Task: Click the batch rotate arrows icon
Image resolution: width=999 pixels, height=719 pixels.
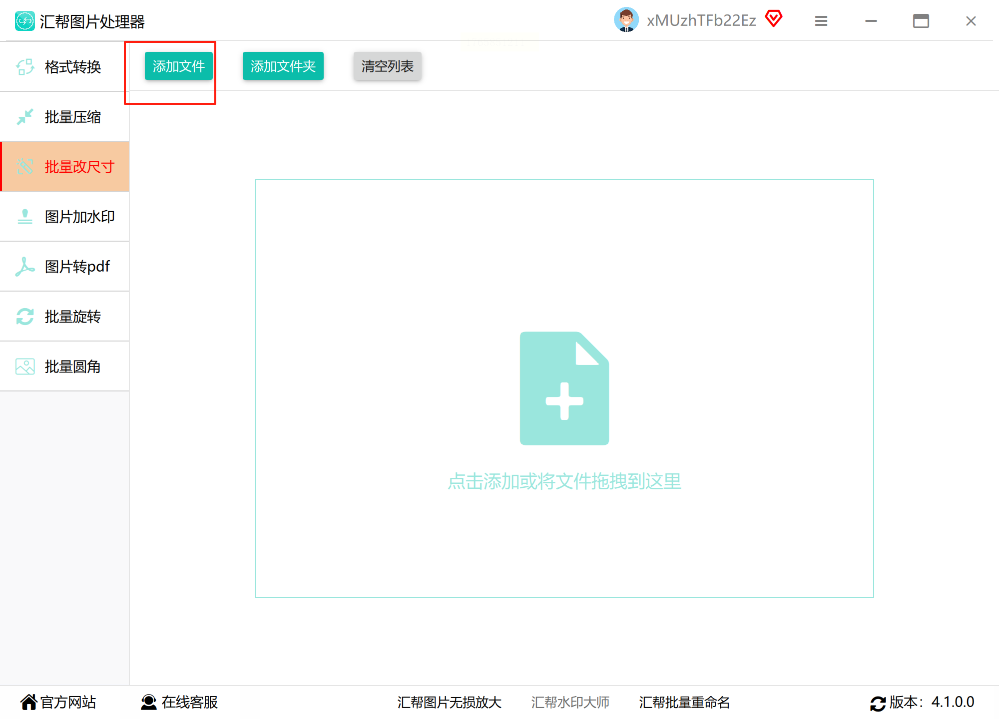Action: (x=25, y=317)
